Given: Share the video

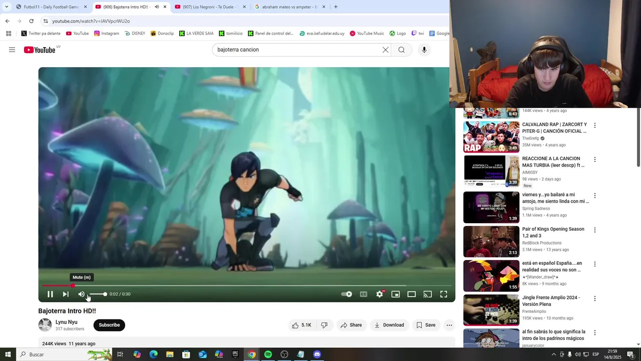Looking at the screenshot, I should (351, 325).
